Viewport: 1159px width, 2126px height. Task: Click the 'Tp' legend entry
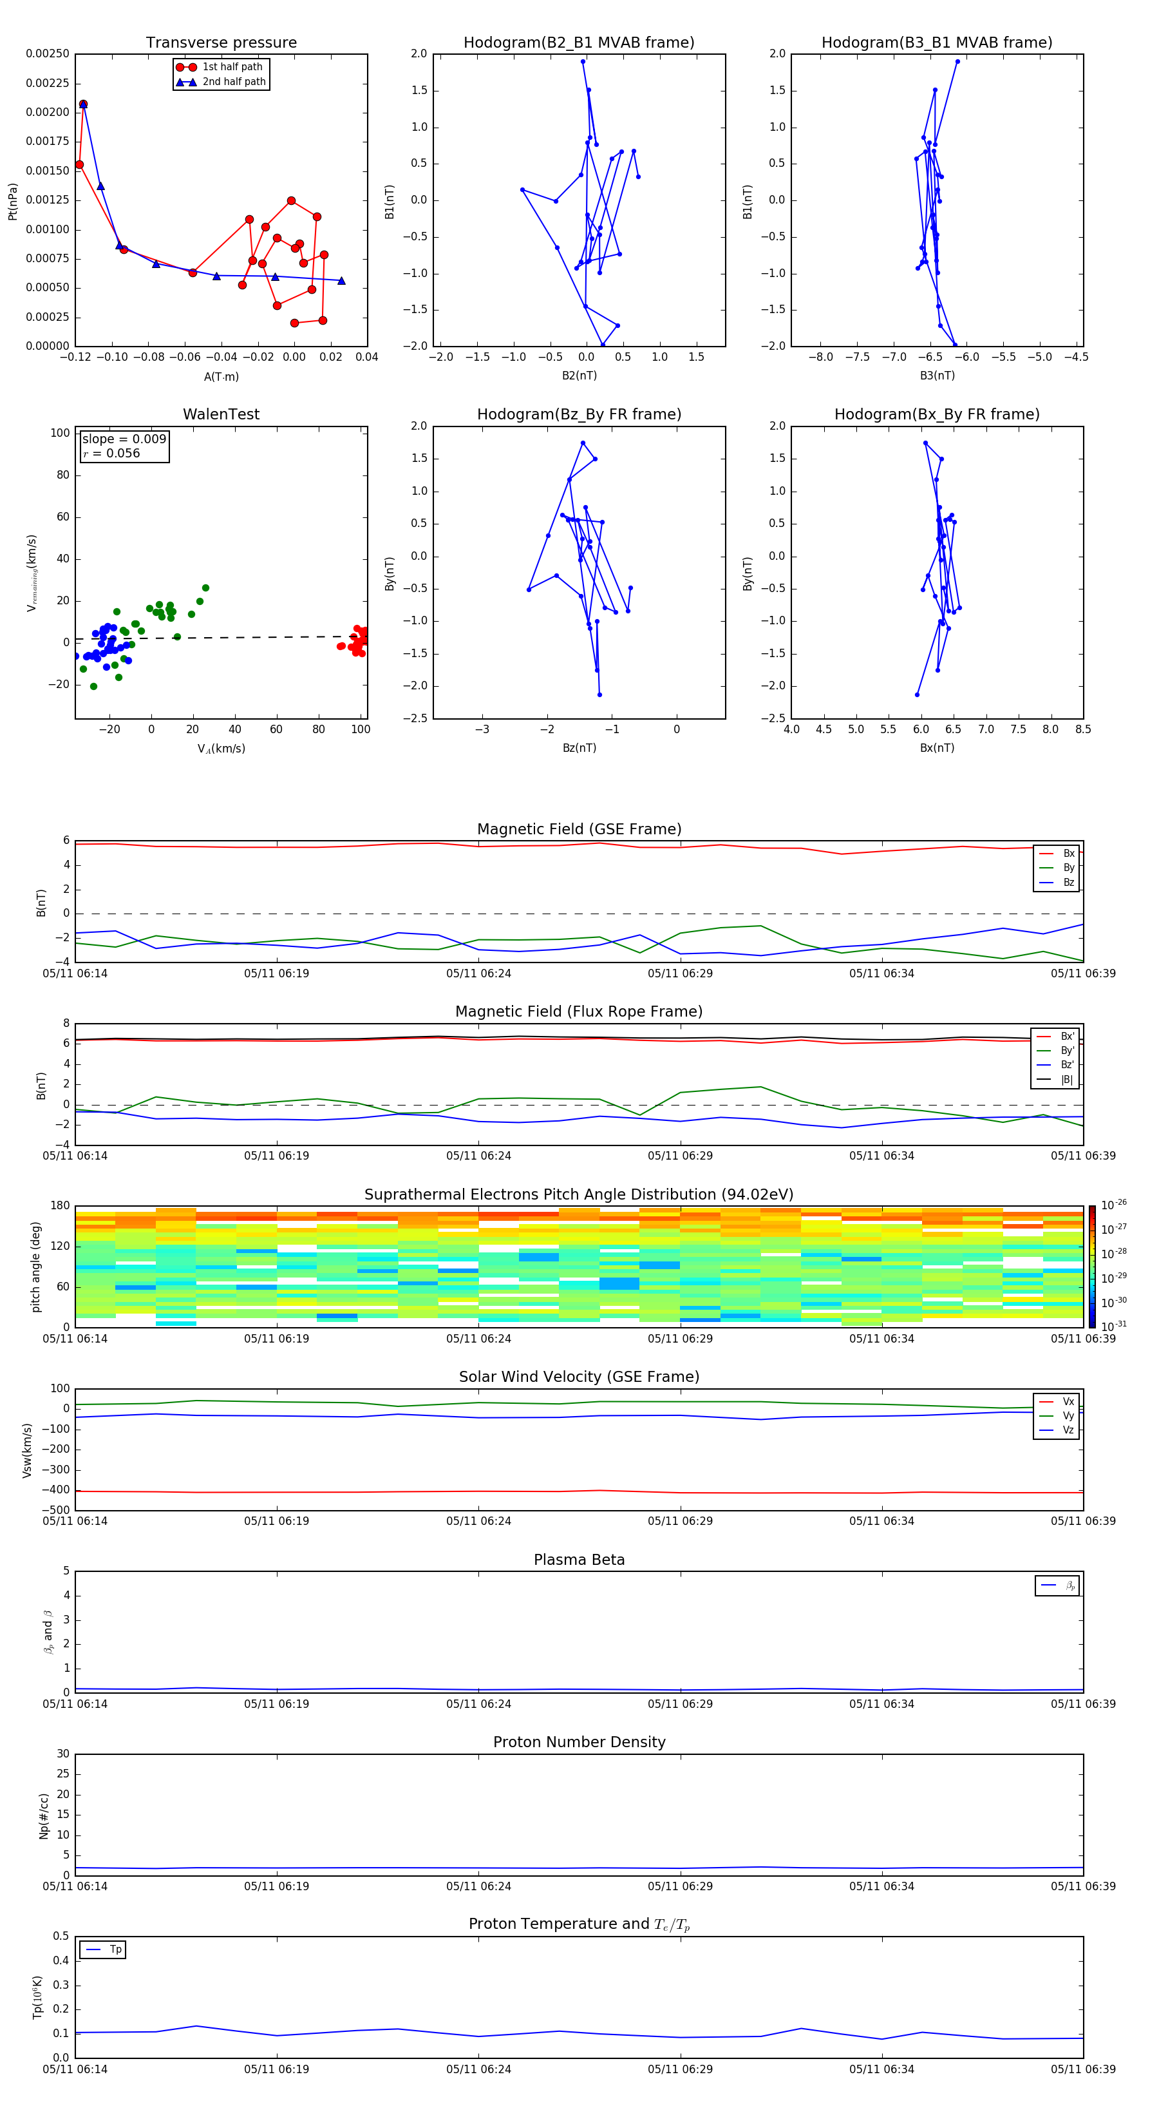pos(103,1949)
